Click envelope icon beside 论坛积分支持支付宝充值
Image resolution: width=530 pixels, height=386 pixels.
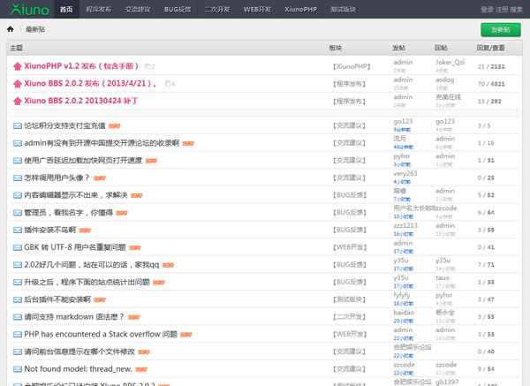(17, 125)
